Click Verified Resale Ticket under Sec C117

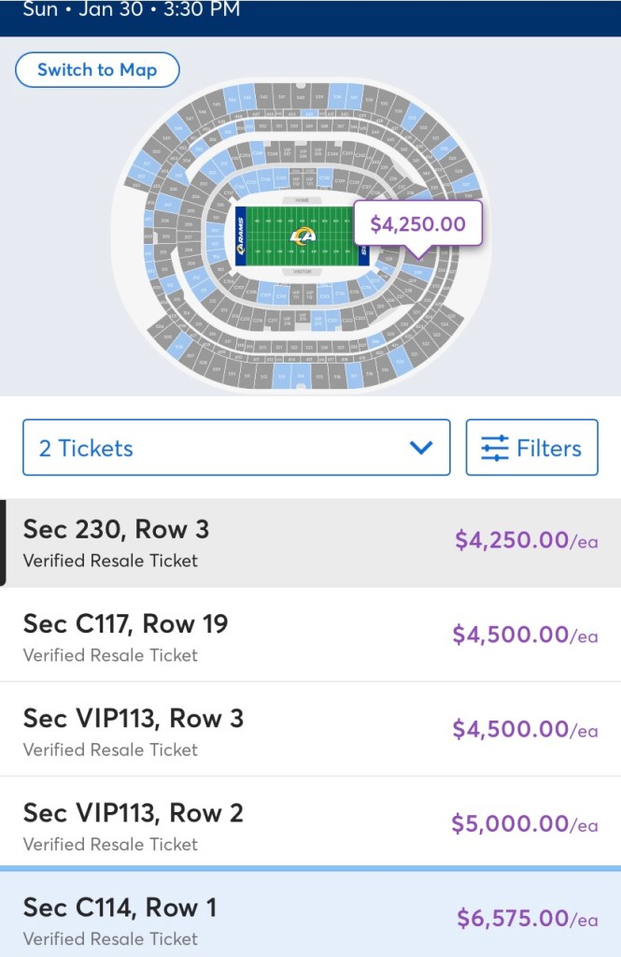[110, 655]
